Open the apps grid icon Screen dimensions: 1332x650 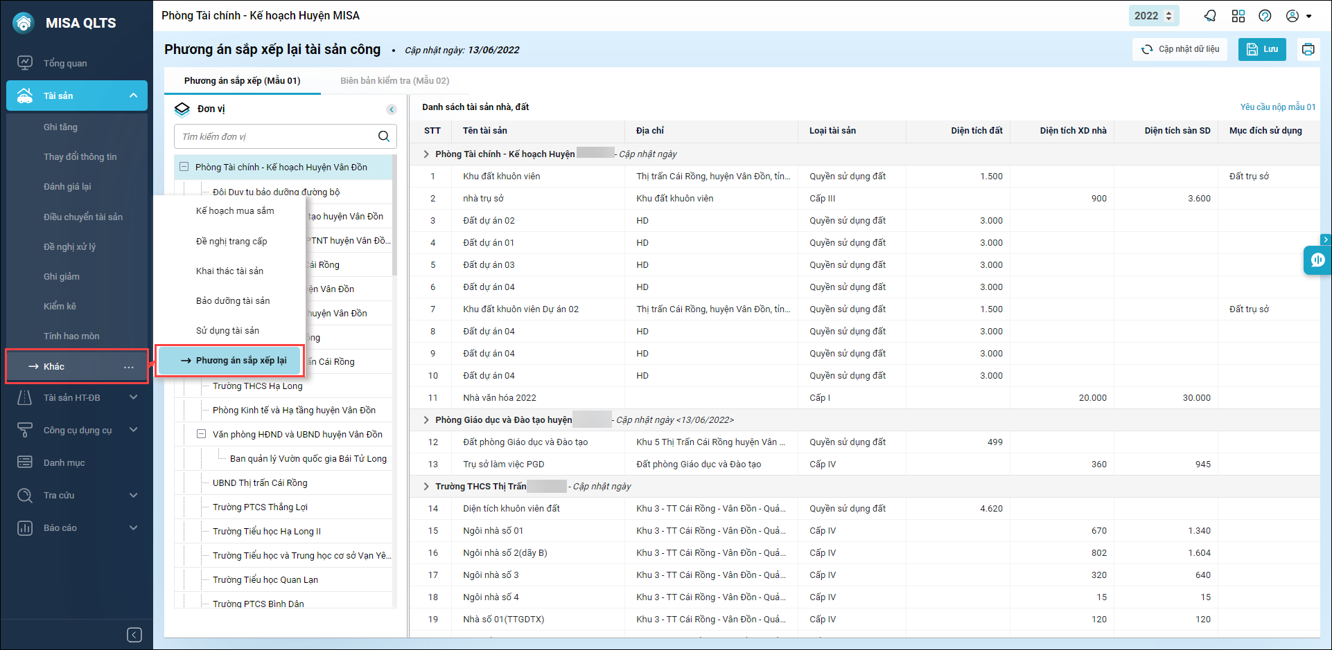[1238, 16]
